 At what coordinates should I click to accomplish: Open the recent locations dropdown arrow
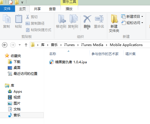click(x=20, y=45)
